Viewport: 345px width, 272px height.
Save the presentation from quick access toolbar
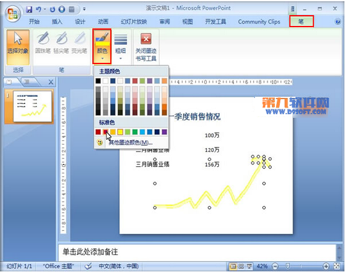pyautogui.click(x=29, y=10)
